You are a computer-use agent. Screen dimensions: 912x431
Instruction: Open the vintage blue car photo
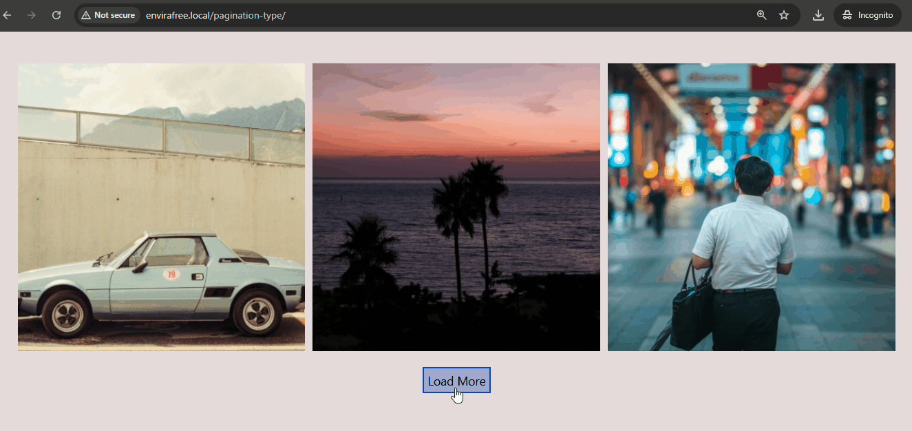[x=161, y=207]
